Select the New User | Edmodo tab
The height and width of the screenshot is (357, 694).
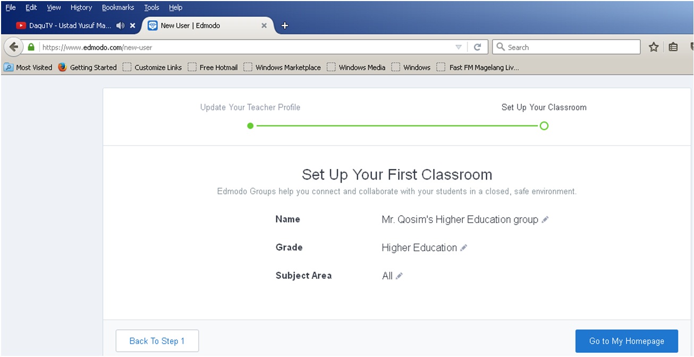207,25
